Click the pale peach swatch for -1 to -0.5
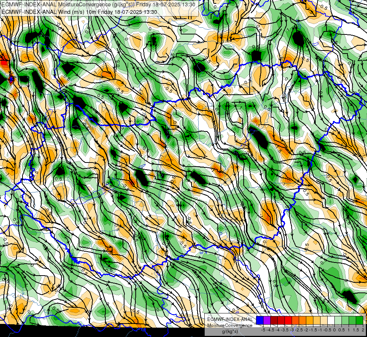Image resolution: width=367 pixels, height=337 pixels. tap(324, 321)
